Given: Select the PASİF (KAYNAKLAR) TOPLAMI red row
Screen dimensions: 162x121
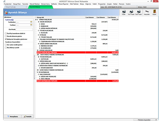Looking at the screenshot, I should 78,81.
